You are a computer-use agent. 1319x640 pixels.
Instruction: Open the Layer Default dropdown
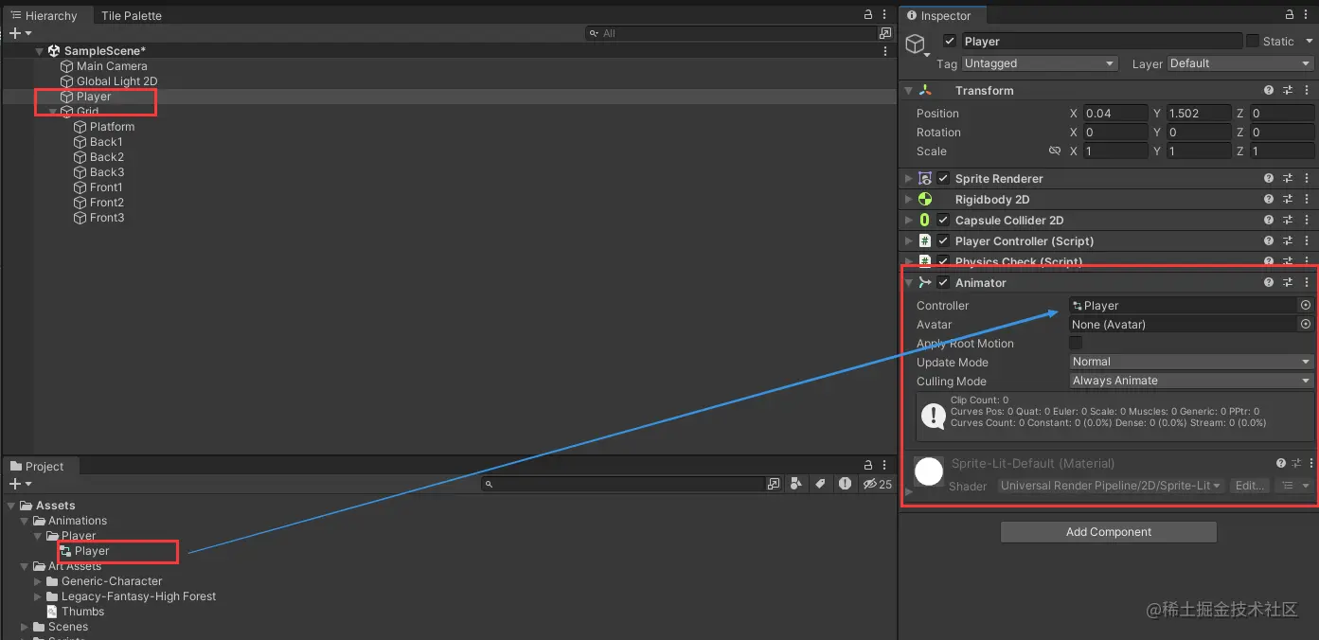click(1240, 63)
